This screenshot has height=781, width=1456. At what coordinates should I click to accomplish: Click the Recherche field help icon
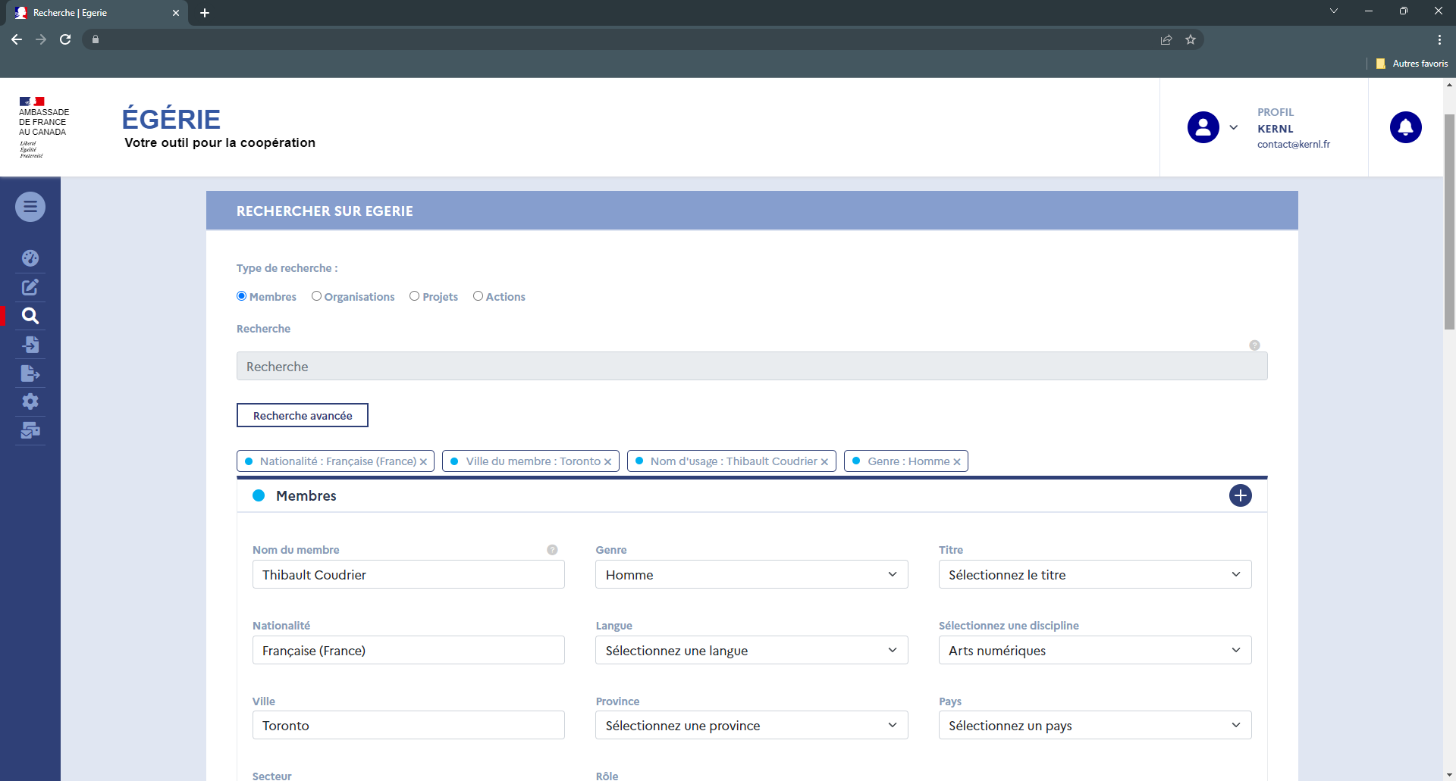[1254, 345]
